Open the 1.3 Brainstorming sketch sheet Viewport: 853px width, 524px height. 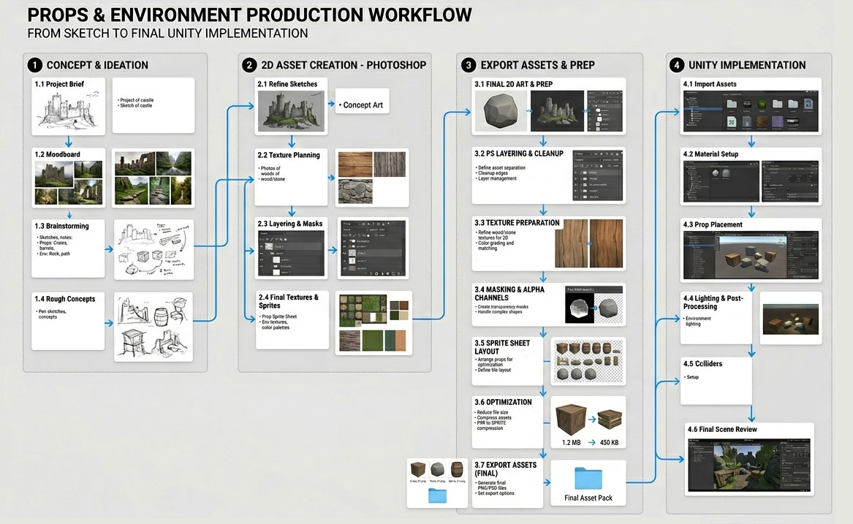(x=154, y=249)
